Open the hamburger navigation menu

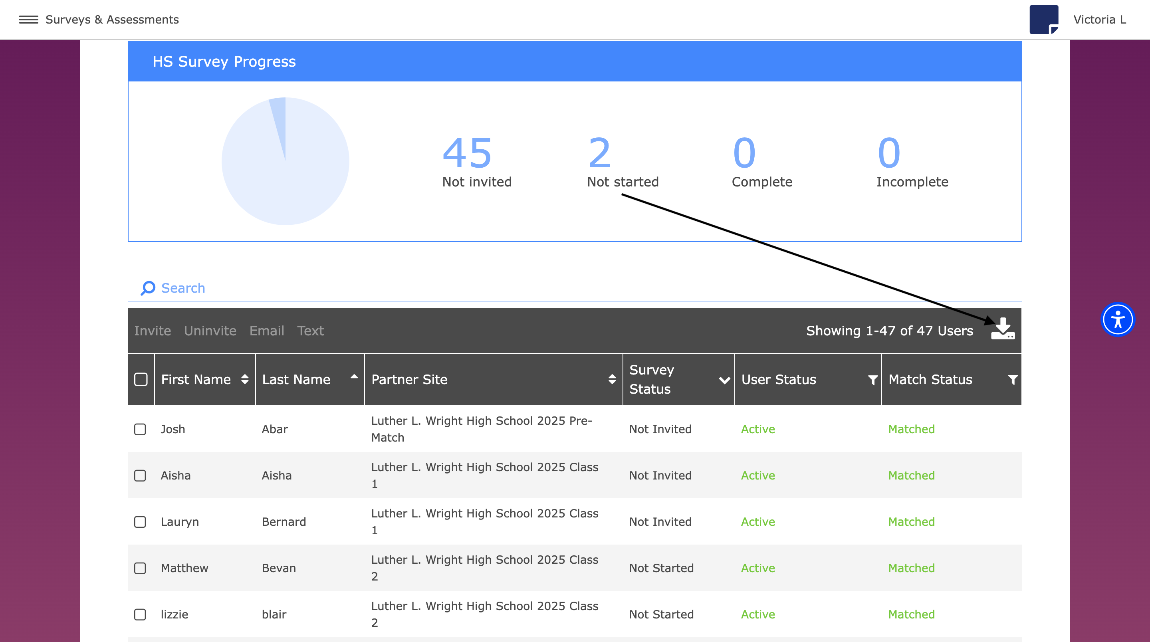29,20
